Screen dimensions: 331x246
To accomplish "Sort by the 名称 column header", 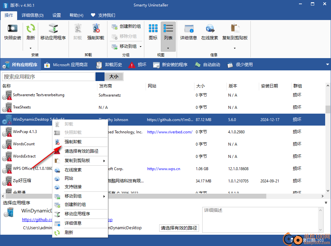I will [6, 86].
